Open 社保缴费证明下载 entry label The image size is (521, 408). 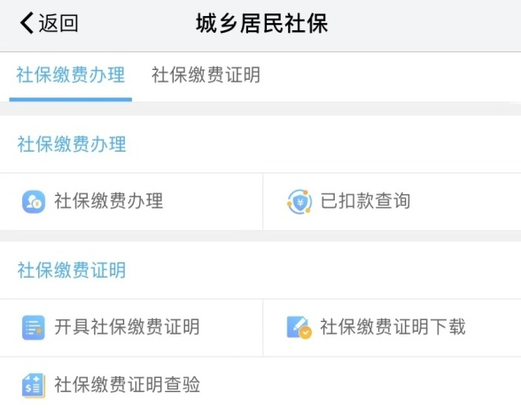pos(393,327)
